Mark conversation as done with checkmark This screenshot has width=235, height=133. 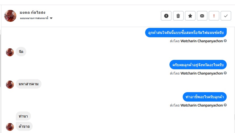[x=226, y=16]
